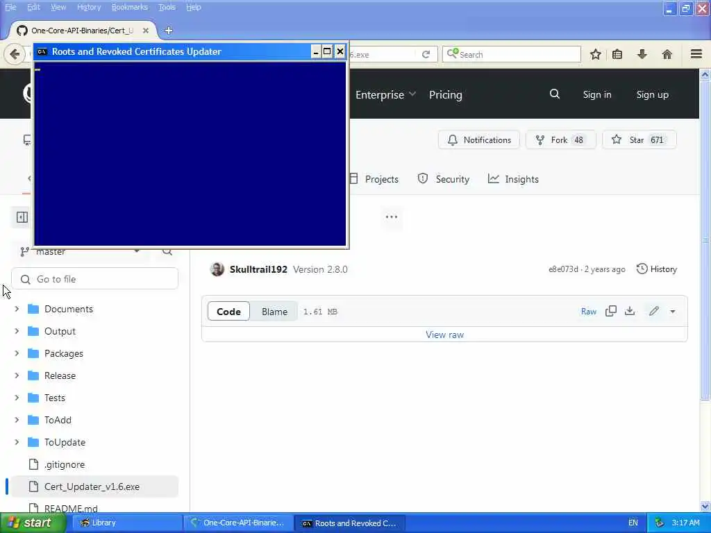The width and height of the screenshot is (711, 533).
Task: Select Cert_Updater_v1.6.exe file
Action: tap(94, 487)
